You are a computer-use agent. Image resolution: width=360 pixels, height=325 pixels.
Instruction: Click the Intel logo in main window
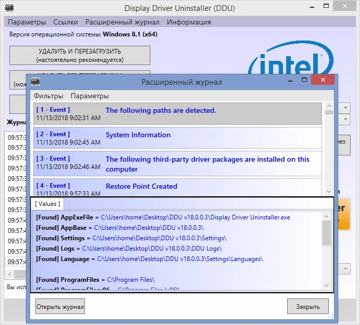291,58
